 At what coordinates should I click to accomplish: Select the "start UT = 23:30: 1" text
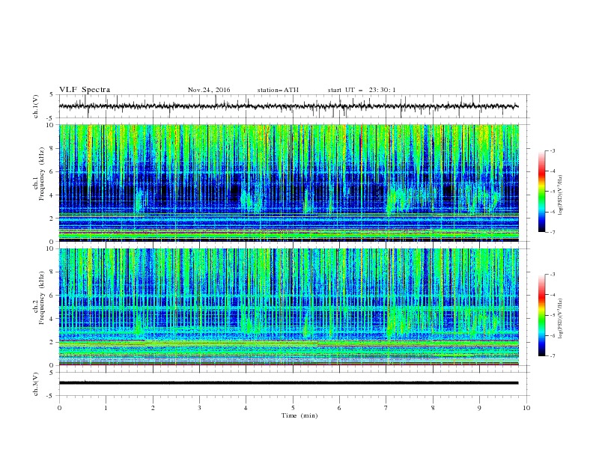point(362,90)
